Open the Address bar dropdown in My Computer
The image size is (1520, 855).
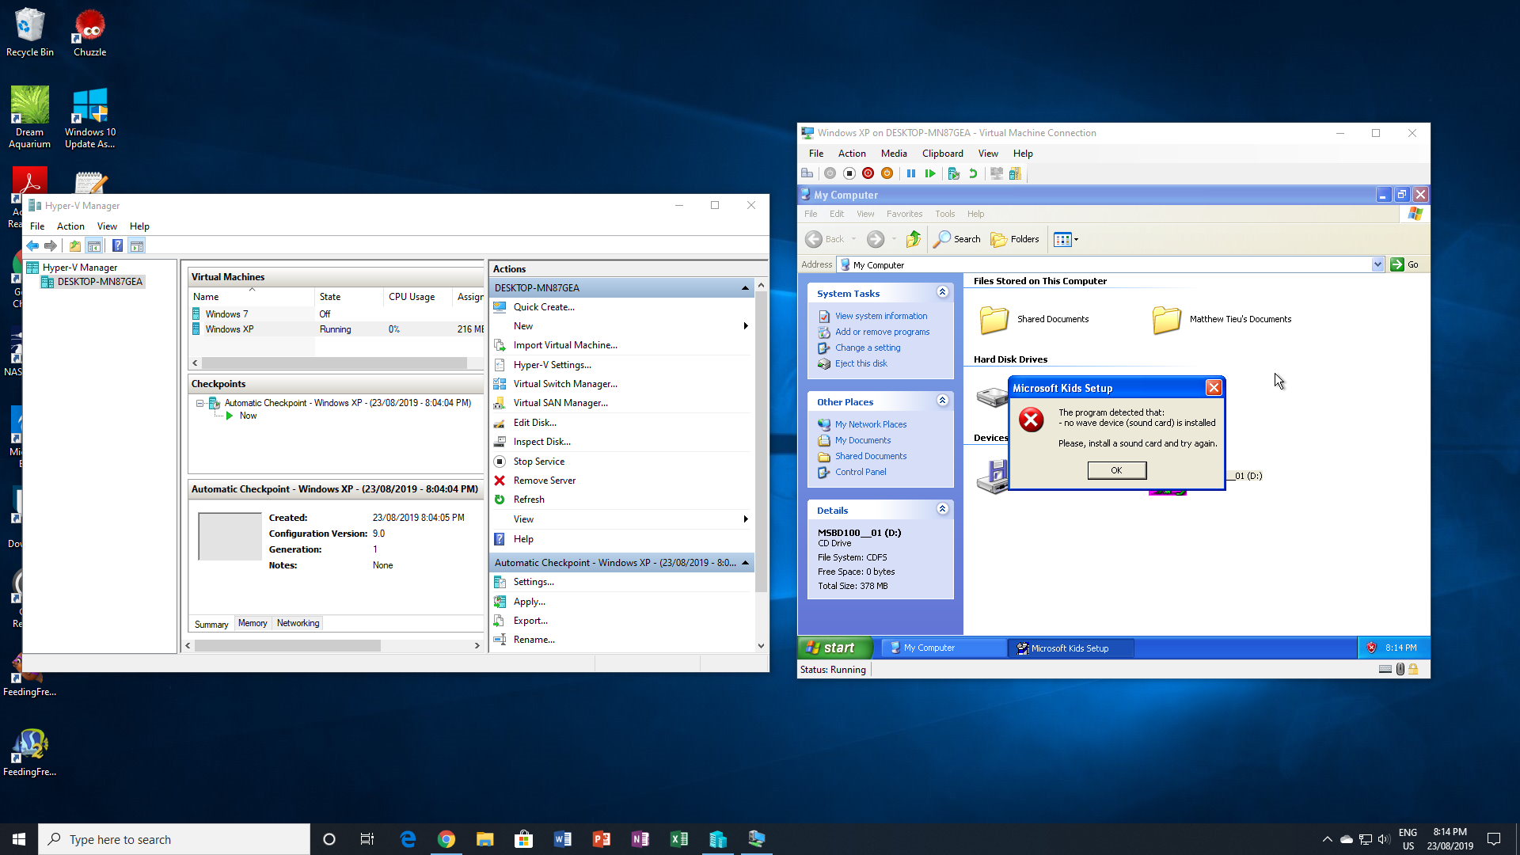click(1377, 264)
